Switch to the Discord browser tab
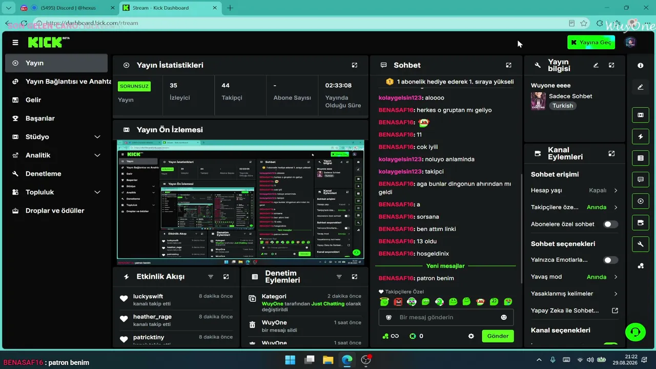Viewport: 656px width, 369px height. pyautogui.click(x=67, y=8)
